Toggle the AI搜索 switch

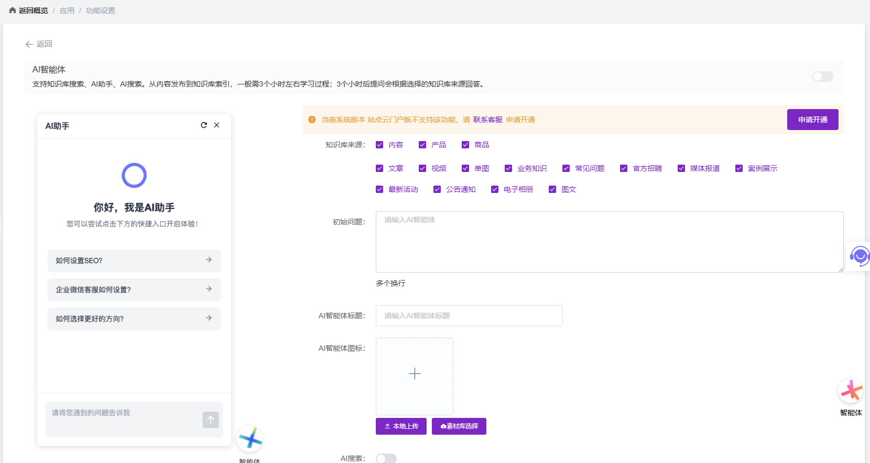[x=386, y=458]
